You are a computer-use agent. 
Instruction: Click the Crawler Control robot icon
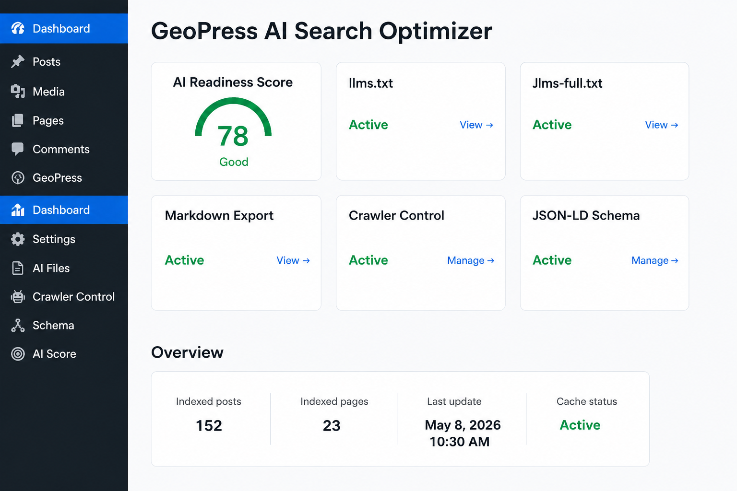[18, 297]
